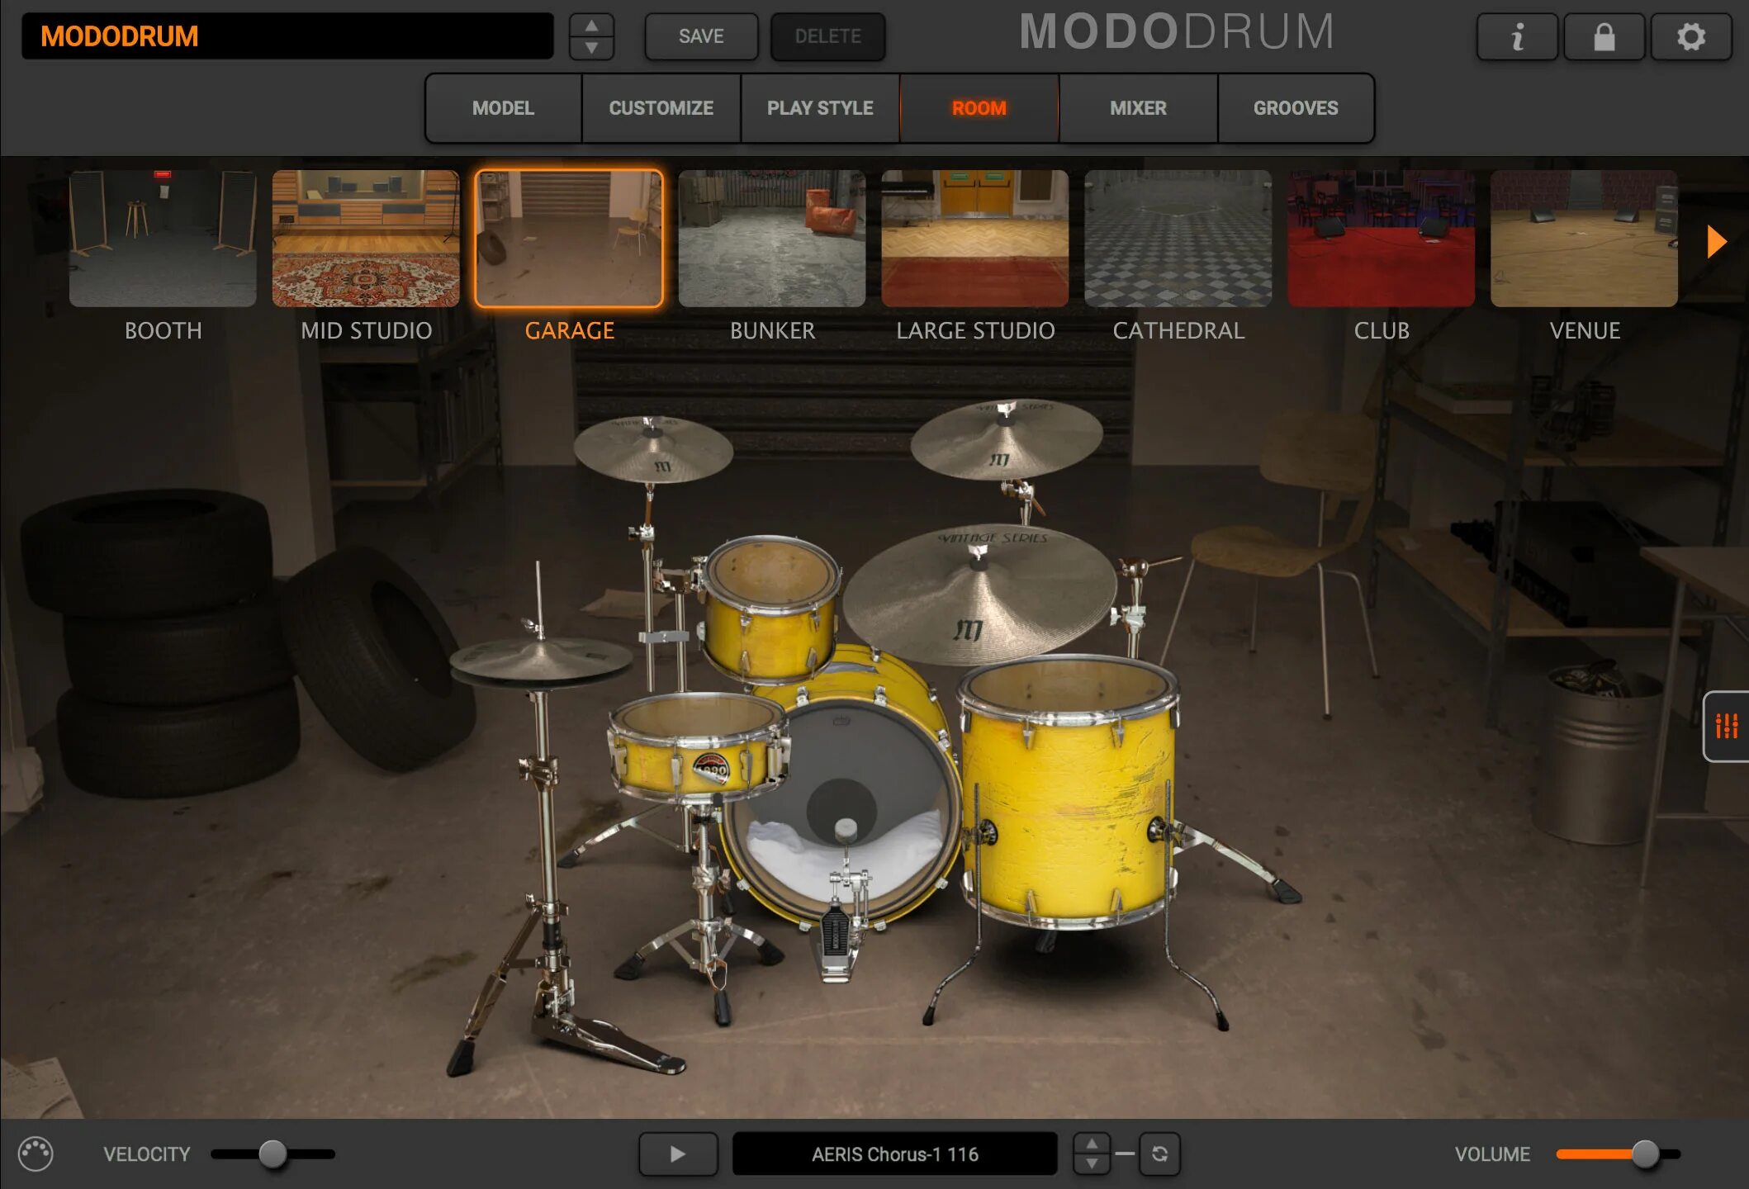
Task: Select the BOOTH room thumbnail
Action: (163, 239)
